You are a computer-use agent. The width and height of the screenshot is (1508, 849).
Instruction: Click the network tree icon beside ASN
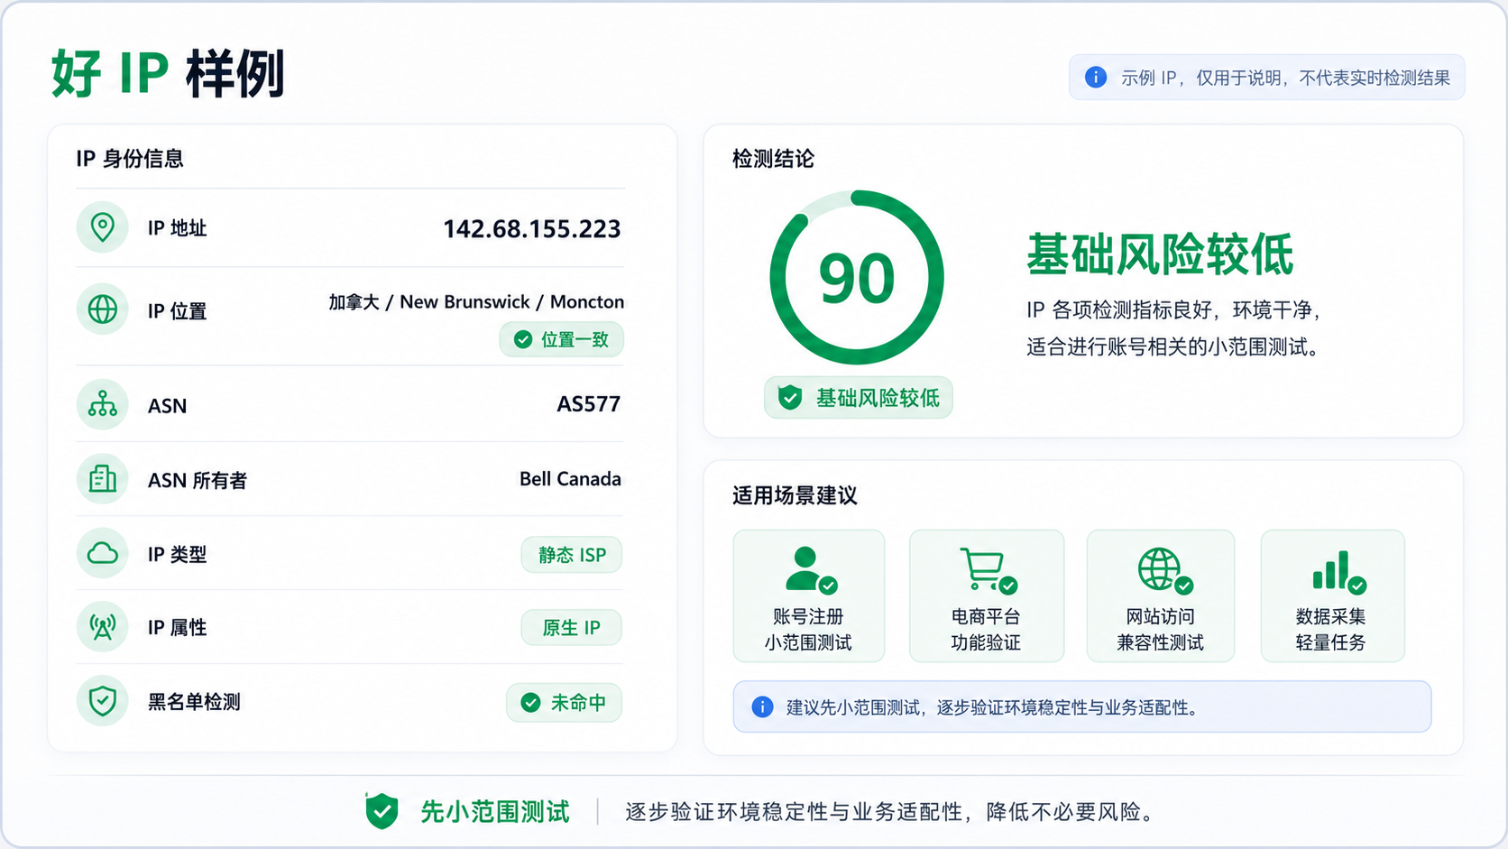pyautogui.click(x=103, y=404)
